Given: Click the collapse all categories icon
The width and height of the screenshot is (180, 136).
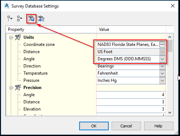Looking at the screenshot, I should tap(19, 19).
